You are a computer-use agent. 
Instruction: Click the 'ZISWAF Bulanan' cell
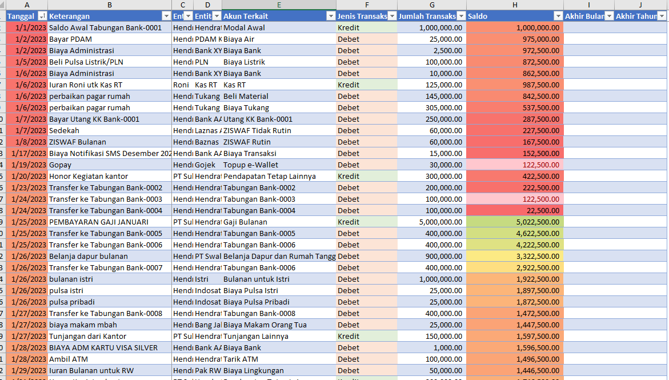click(x=110, y=142)
